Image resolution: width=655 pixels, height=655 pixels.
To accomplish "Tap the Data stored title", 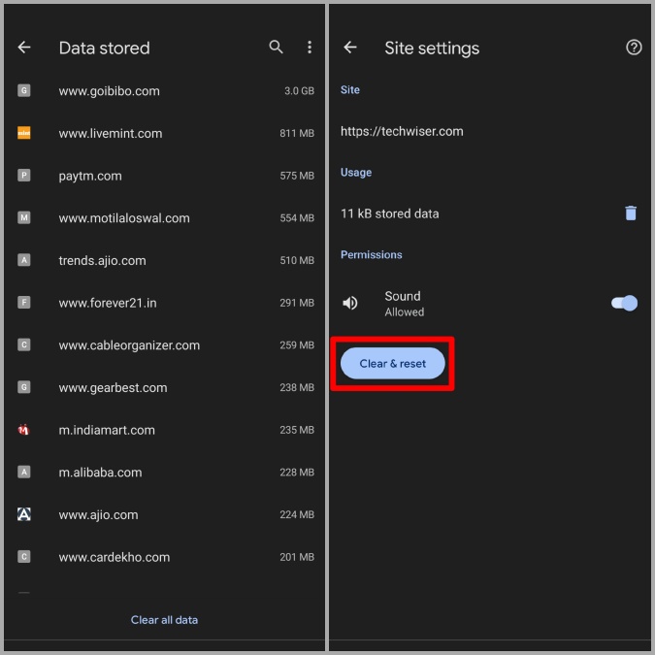I will point(104,49).
